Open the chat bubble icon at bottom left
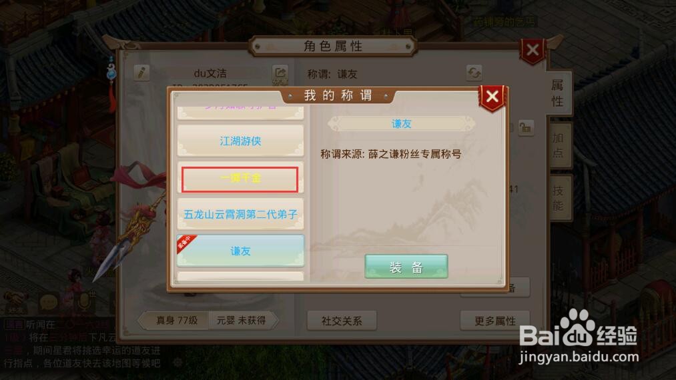 [x=48, y=302]
